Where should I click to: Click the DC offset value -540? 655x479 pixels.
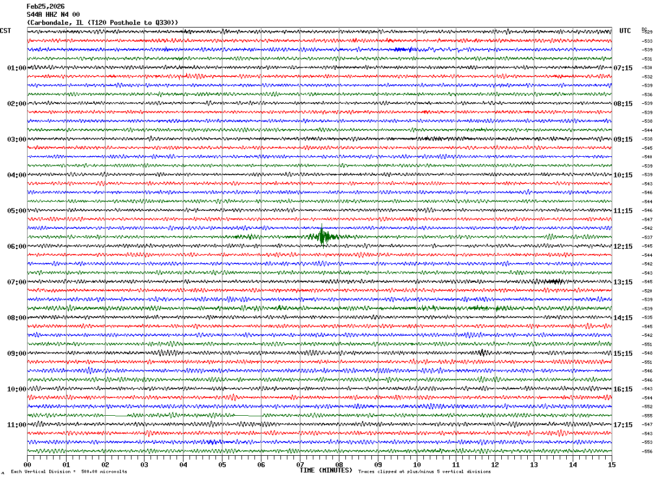(x=647, y=157)
